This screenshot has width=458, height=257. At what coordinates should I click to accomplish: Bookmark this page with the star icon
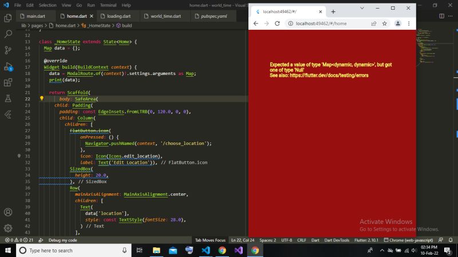pyautogui.click(x=384, y=23)
